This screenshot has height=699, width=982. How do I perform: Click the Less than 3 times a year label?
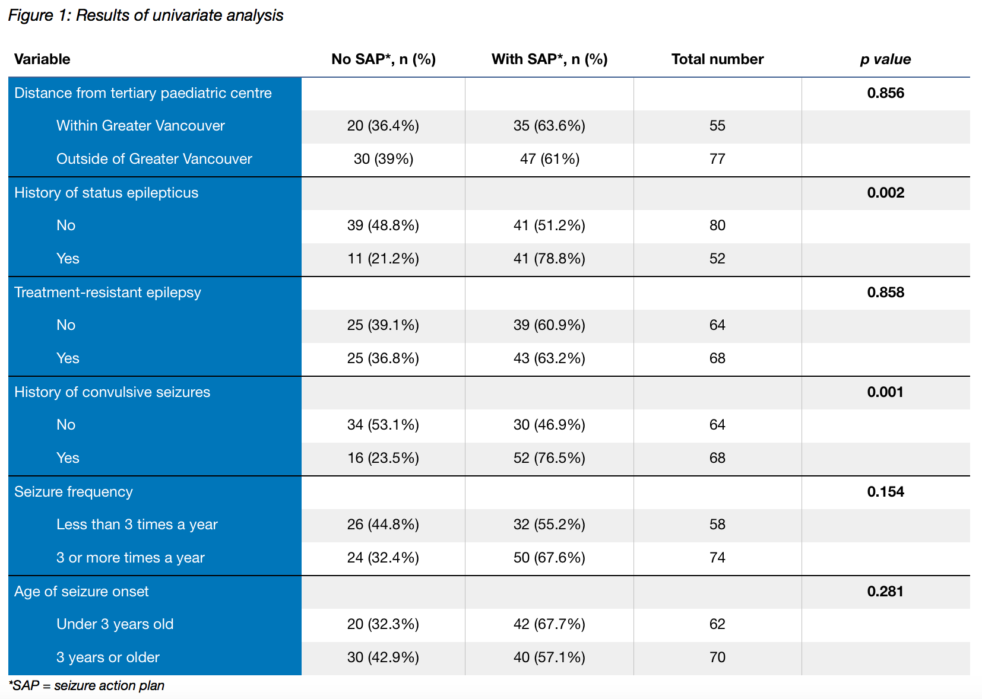[x=137, y=525]
